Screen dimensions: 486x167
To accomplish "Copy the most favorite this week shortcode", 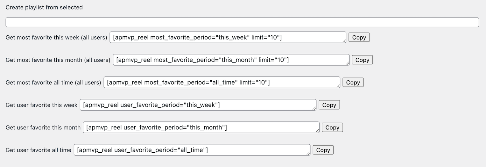I will click(x=359, y=37).
